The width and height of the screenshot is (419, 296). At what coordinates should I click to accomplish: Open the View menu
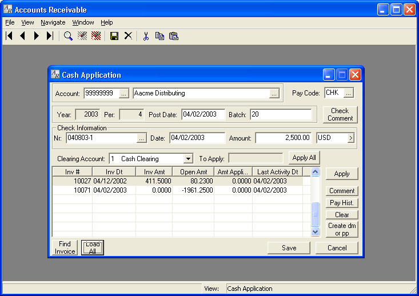pyautogui.click(x=27, y=22)
